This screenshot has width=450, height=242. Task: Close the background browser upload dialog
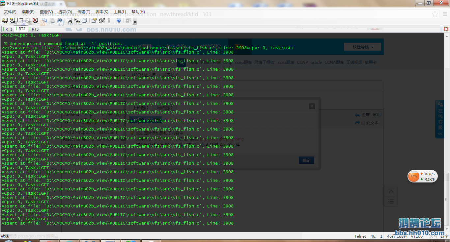[312, 106]
